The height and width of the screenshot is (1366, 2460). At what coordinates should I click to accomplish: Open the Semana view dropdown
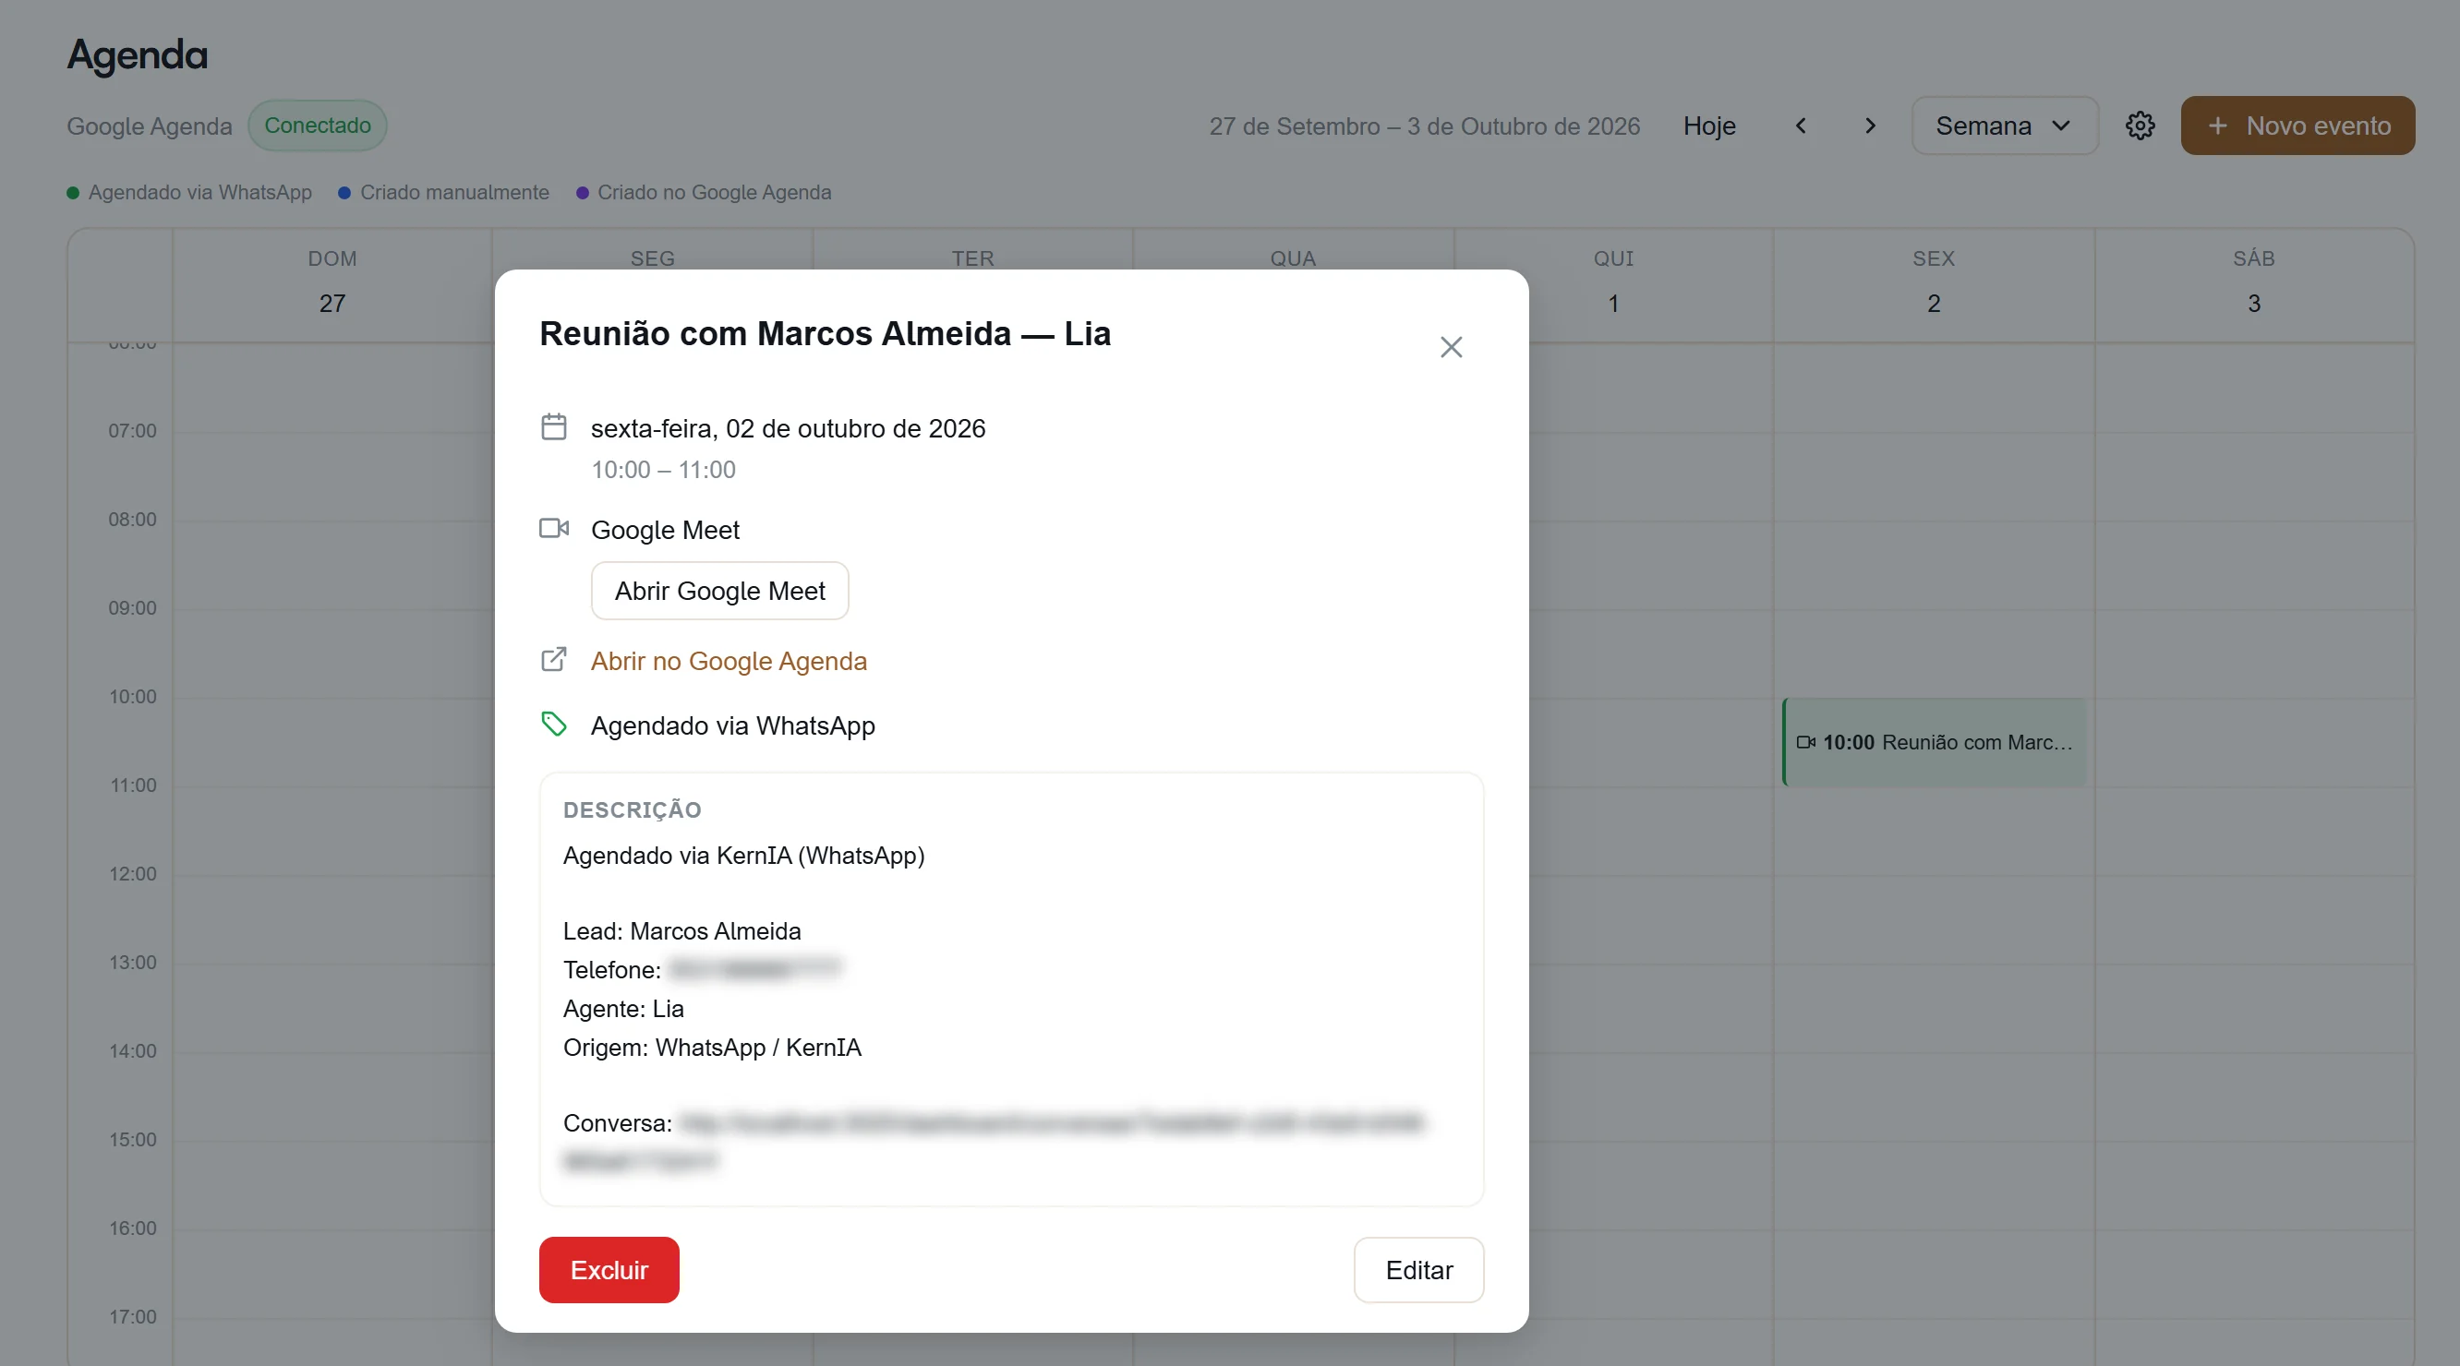coord(2004,125)
